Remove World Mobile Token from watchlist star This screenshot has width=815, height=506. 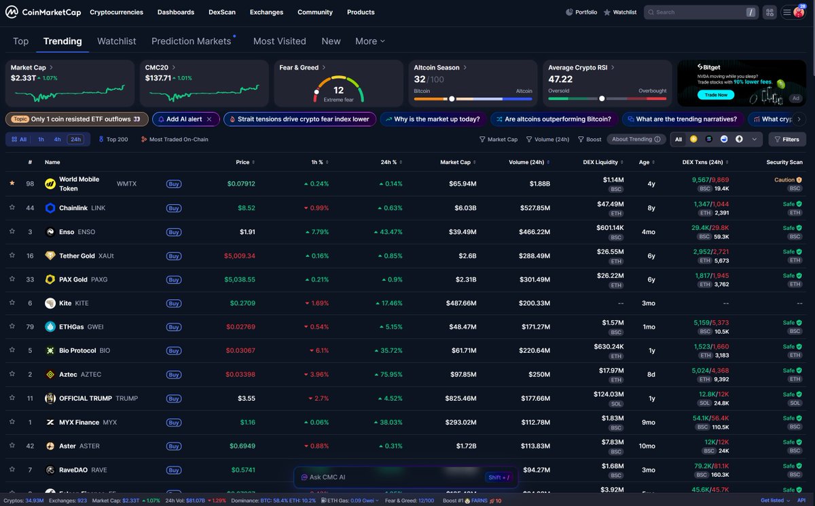click(12, 183)
